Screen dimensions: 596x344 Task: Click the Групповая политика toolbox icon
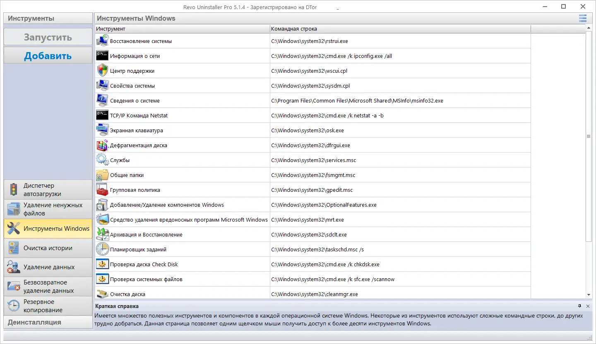pyautogui.click(x=102, y=190)
